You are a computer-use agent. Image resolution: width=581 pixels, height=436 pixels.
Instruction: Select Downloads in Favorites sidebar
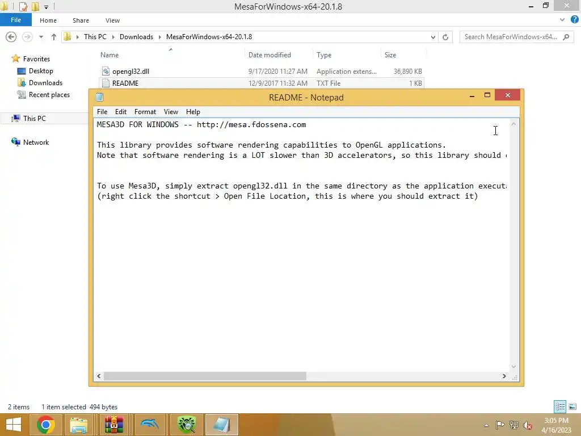click(x=45, y=83)
